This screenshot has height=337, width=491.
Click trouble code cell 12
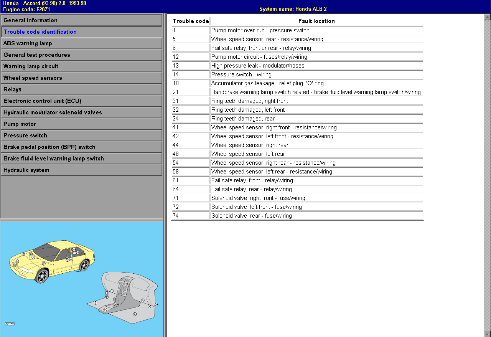pos(191,57)
